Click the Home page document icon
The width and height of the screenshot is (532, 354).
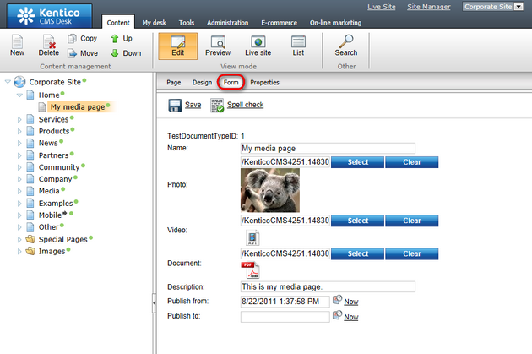pyautogui.click(x=30, y=95)
